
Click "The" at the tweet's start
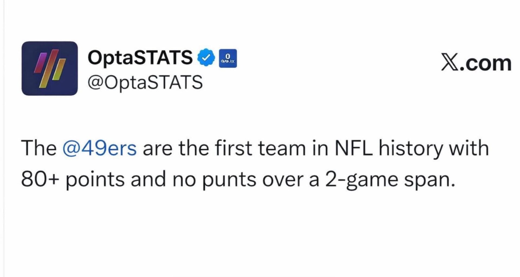tap(39, 148)
